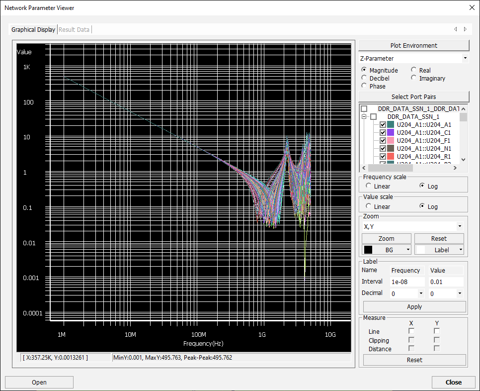
Task: Click the Plot Environment button
Action: (413, 45)
